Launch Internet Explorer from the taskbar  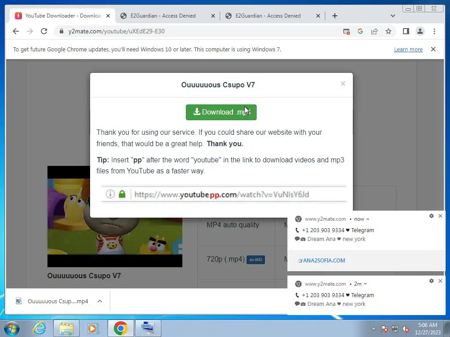(39, 328)
